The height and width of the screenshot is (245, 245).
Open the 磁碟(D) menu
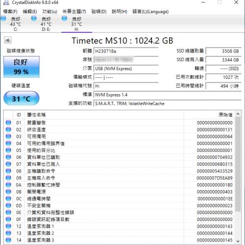click(99, 11)
